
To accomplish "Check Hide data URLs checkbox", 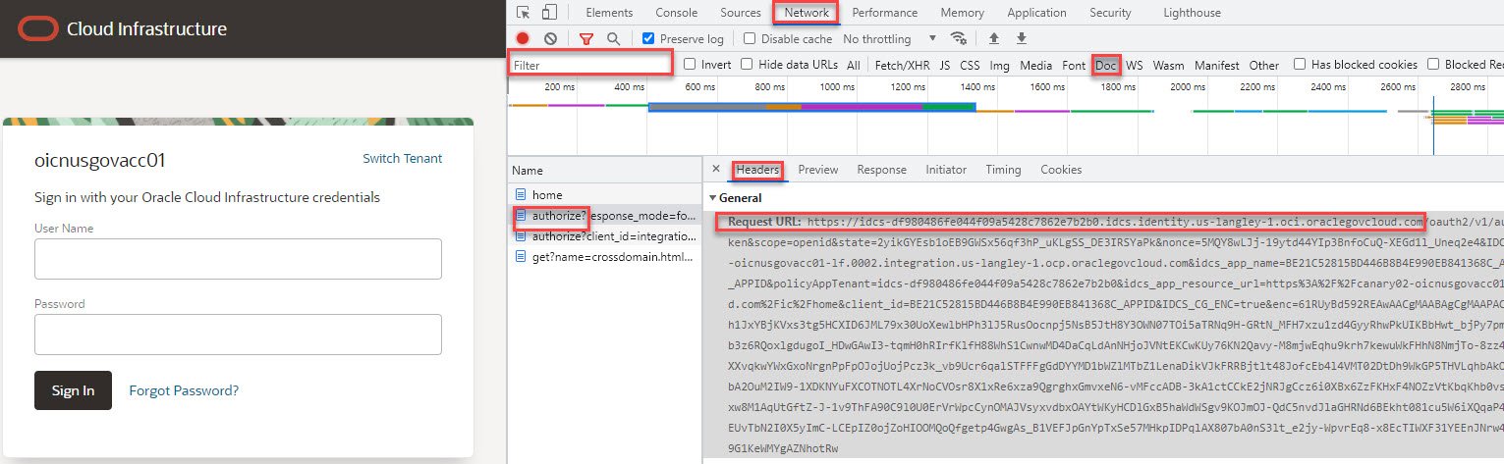I will tap(747, 65).
